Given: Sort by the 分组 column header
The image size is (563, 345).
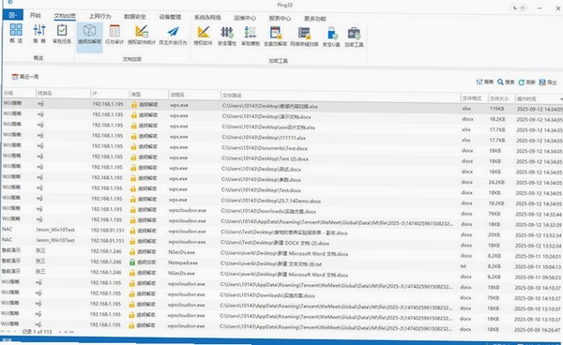Looking at the screenshot, I should coord(19,93).
